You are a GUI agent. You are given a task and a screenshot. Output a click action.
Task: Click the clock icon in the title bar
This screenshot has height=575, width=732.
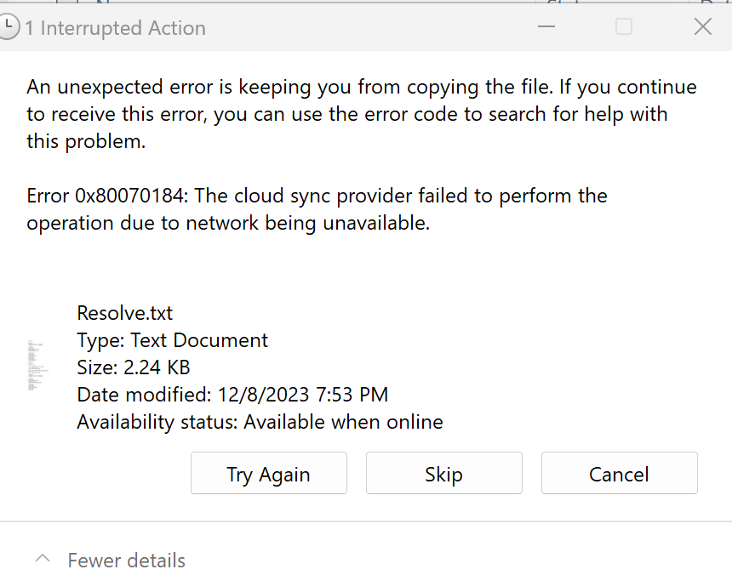coord(8,28)
